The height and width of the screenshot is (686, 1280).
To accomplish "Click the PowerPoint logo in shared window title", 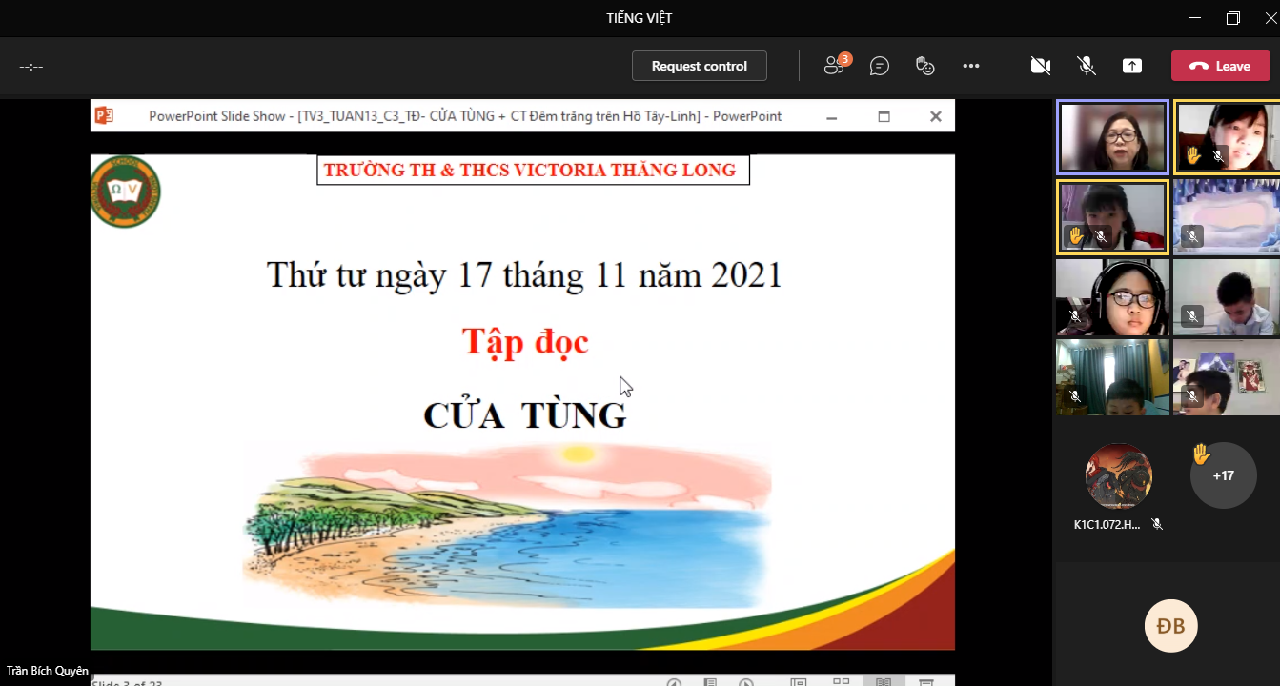I will (x=104, y=116).
